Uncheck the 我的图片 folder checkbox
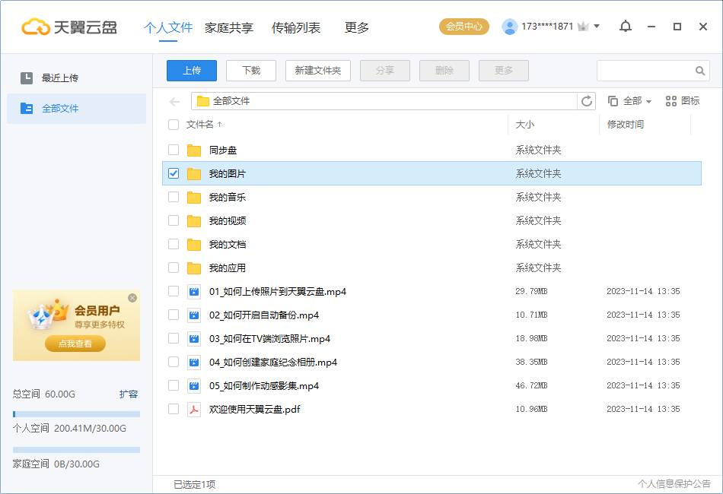723x494 pixels. pos(173,173)
